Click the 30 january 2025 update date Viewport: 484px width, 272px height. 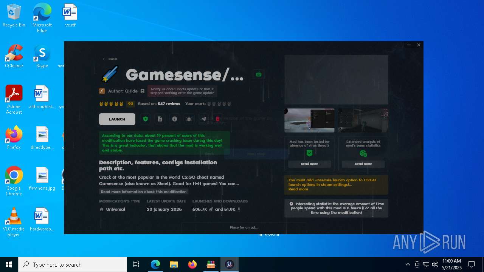[164, 209]
